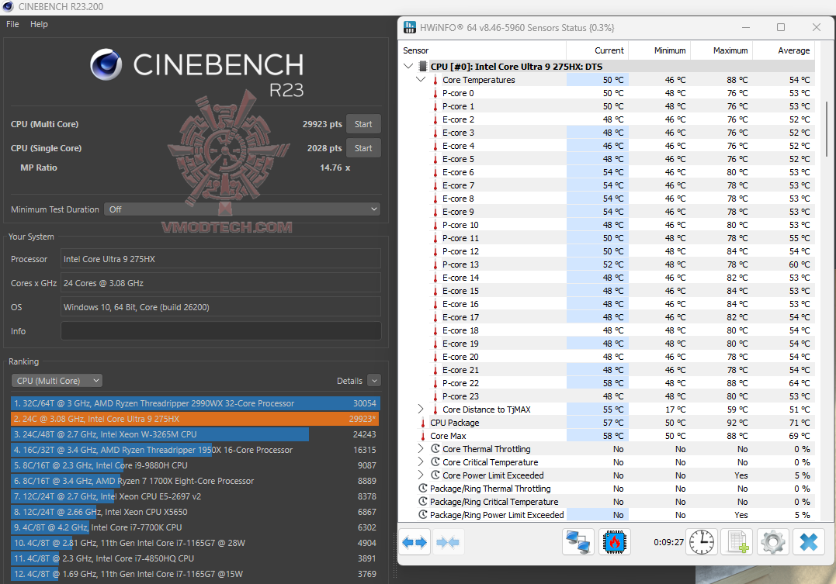Click clock icon beside Core Critical Temperature
836x584 pixels.
(435, 462)
